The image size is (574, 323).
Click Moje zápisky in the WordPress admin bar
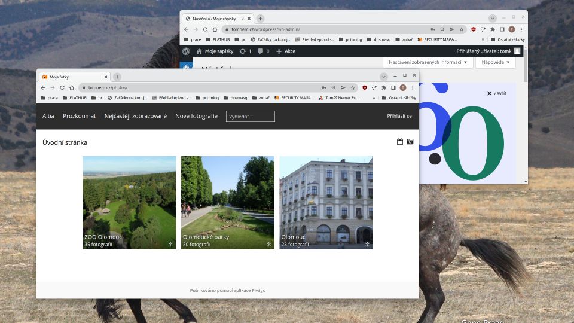(215, 51)
